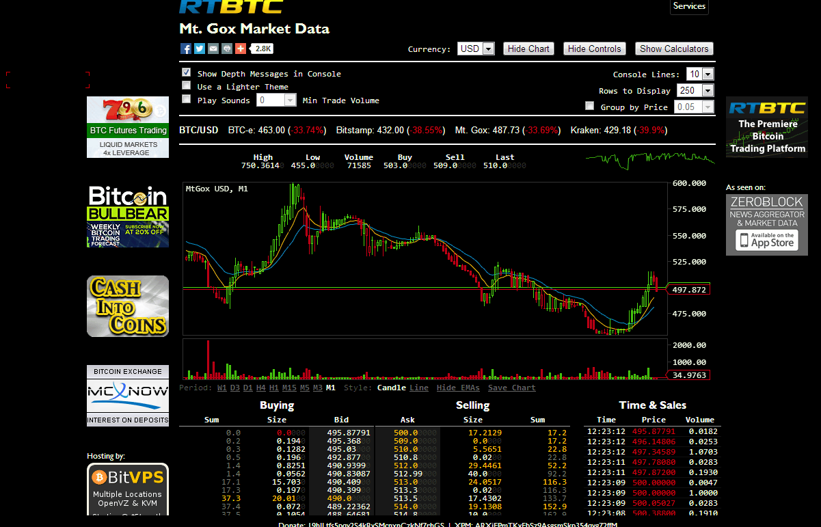Click the Hide Controls button
The width and height of the screenshot is (821, 527).
coord(595,49)
